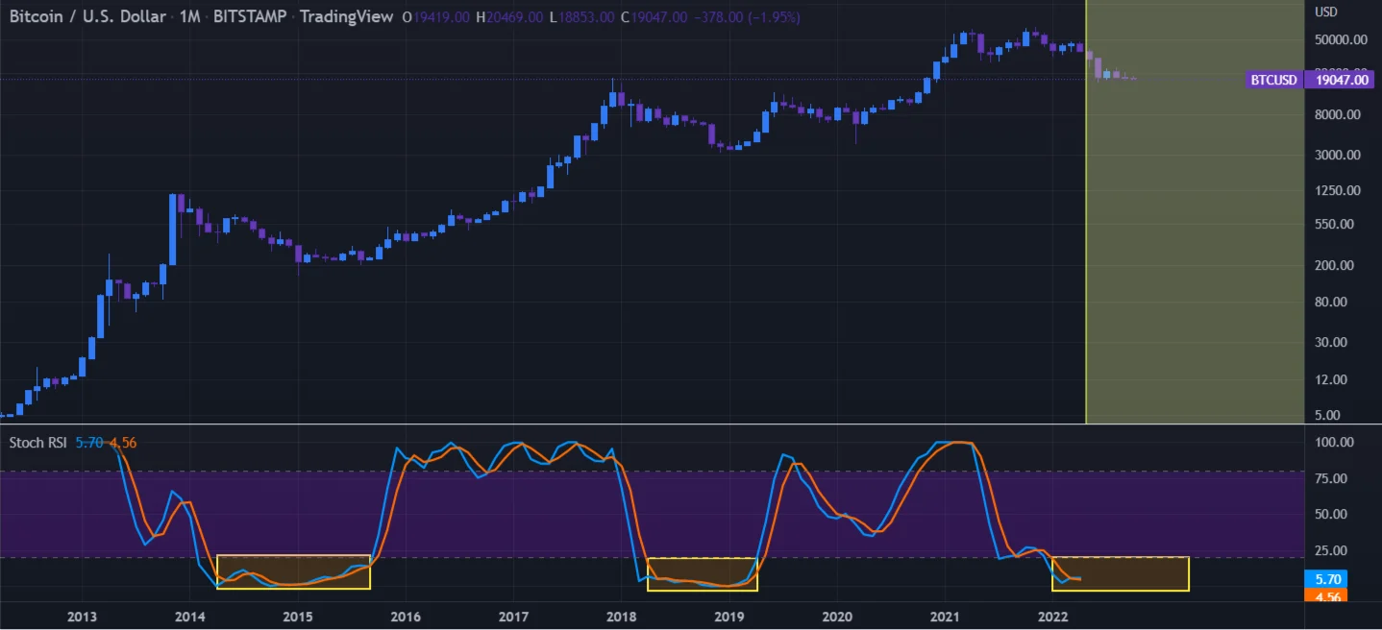1382x630 pixels.
Task: Select the 2014-2015 yellow rectangle in Stoch RSI
Action: click(293, 571)
